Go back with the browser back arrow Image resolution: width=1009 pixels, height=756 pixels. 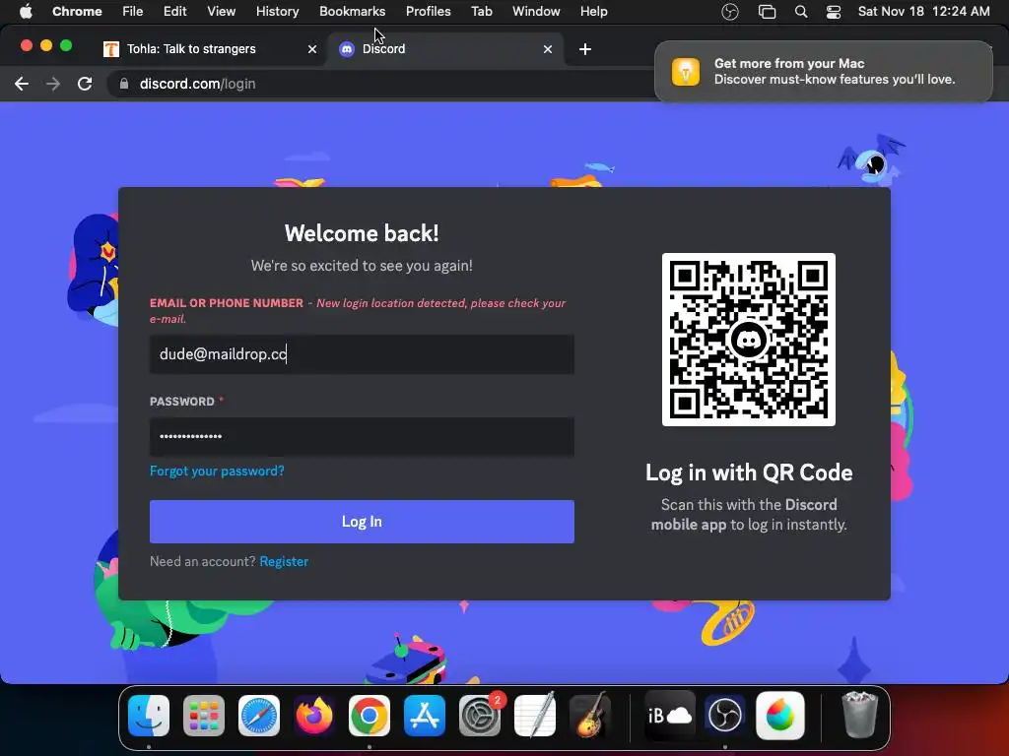coord(22,84)
